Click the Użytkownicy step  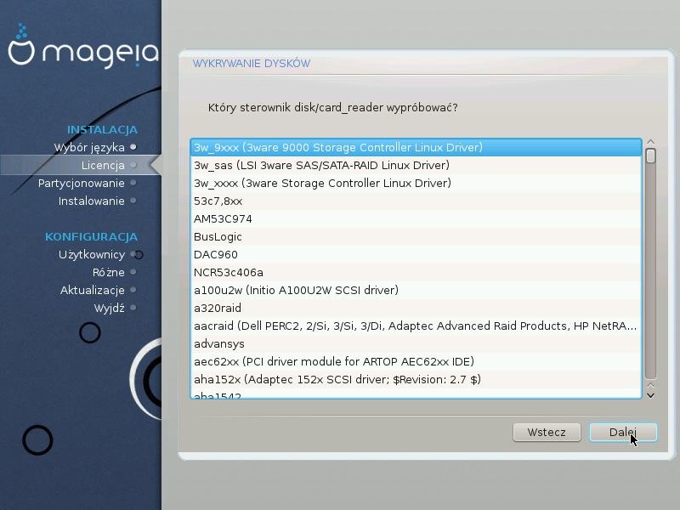point(92,254)
